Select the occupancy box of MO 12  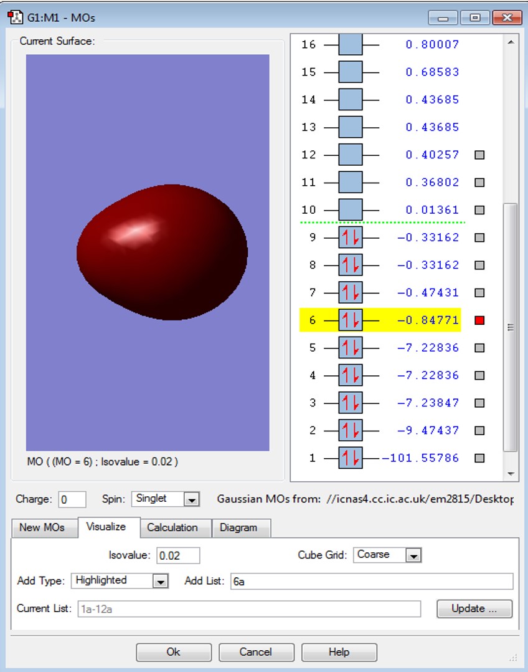pos(351,155)
